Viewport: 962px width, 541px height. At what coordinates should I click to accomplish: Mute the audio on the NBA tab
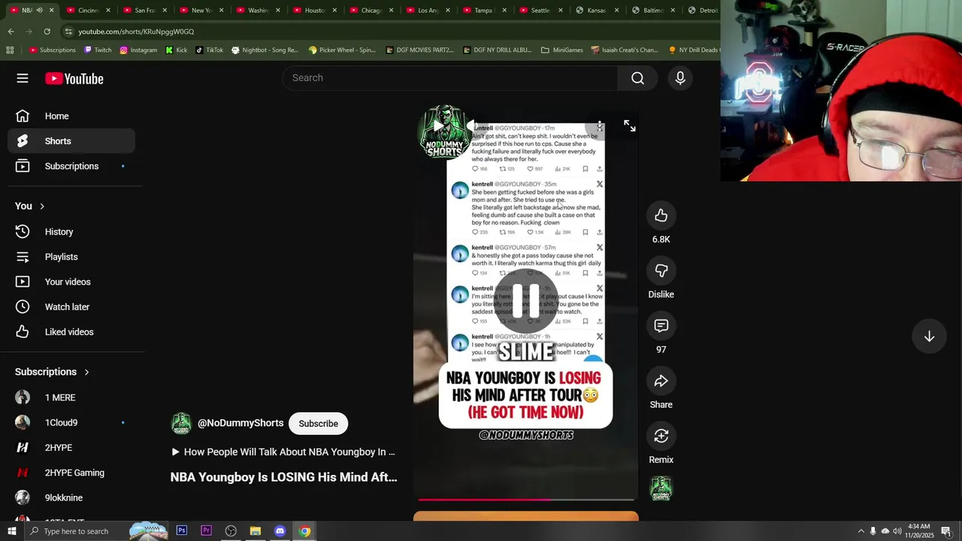[x=40, y=11]
